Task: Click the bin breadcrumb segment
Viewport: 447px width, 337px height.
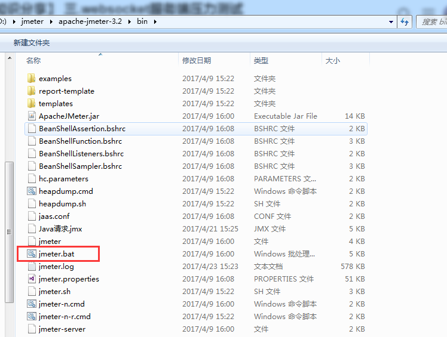Action: click(142, 21)
